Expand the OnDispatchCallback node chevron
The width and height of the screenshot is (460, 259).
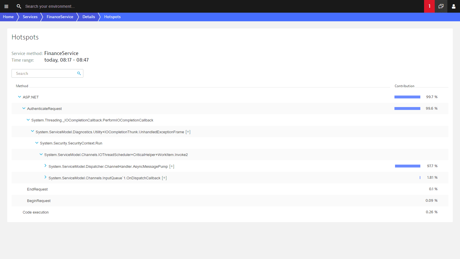[x=45, y=177]
